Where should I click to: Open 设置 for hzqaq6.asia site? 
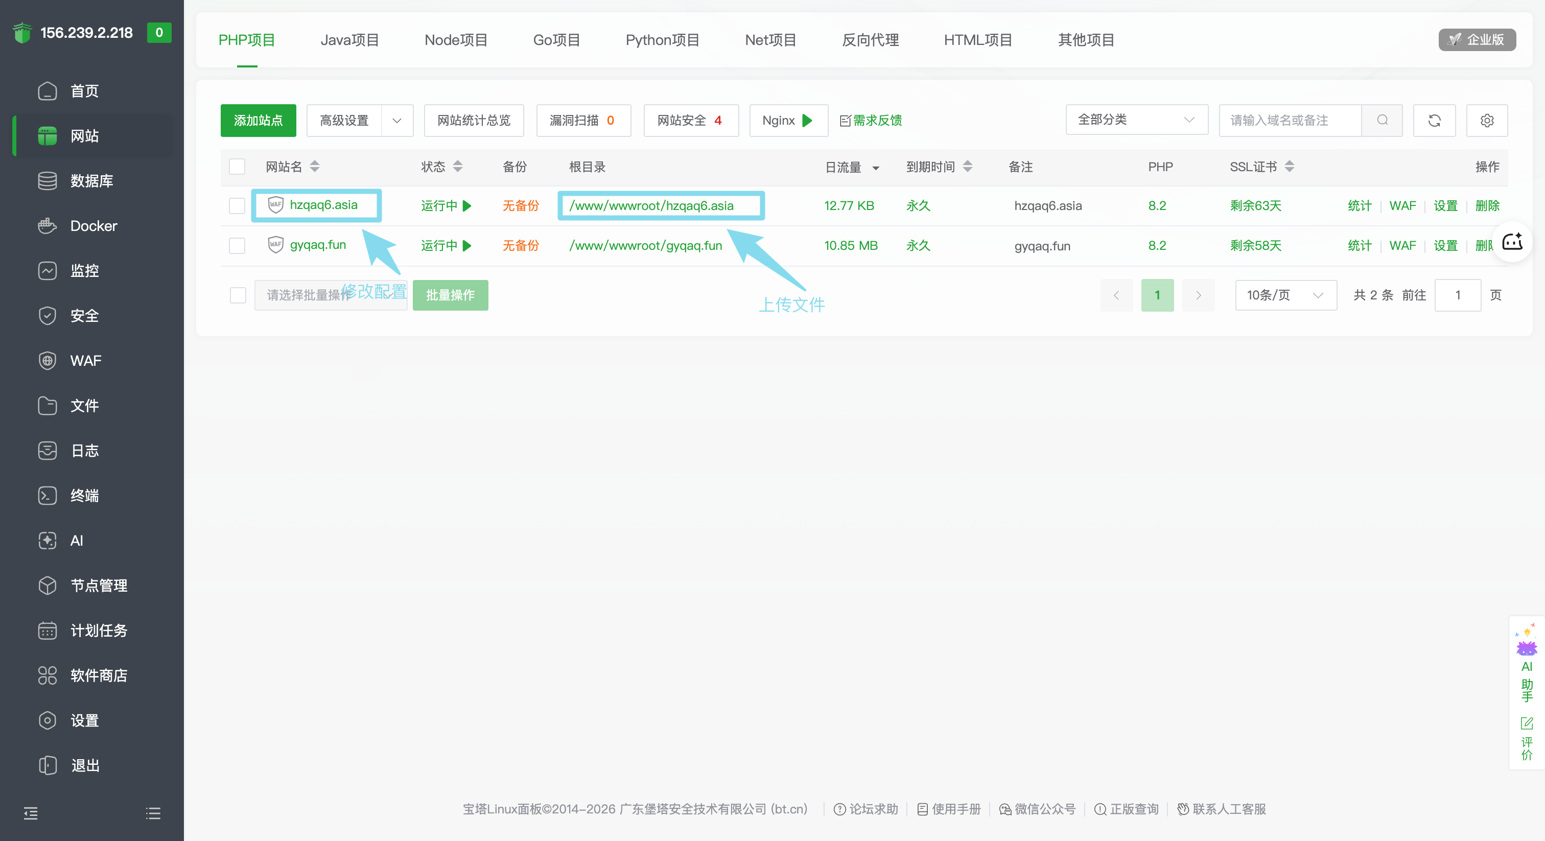click(1445, 206)
